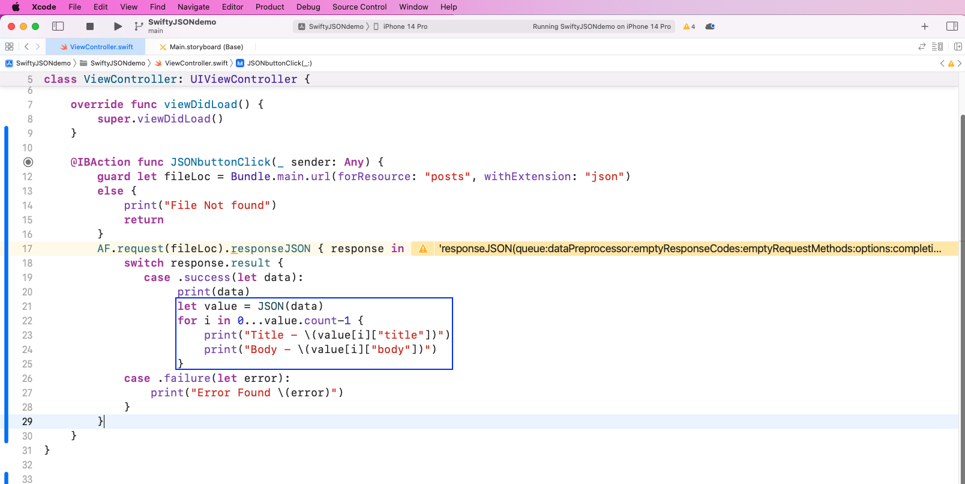965x484 pixels.
Task: Open the View menu
Action: pyautogui.click(x=129, y=7)
